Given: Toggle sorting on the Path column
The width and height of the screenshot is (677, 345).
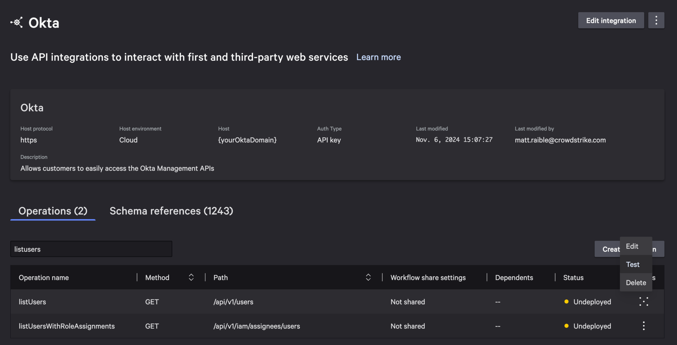Looking at the screenshot, I should tap(368, 278).
